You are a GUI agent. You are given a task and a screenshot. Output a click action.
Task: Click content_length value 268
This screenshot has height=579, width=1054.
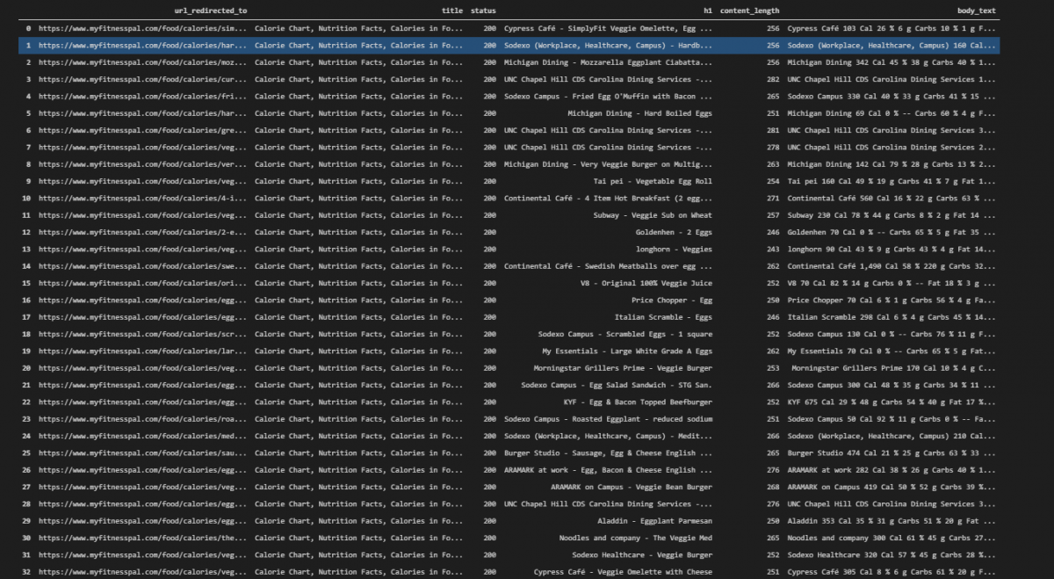coord(773,487)
